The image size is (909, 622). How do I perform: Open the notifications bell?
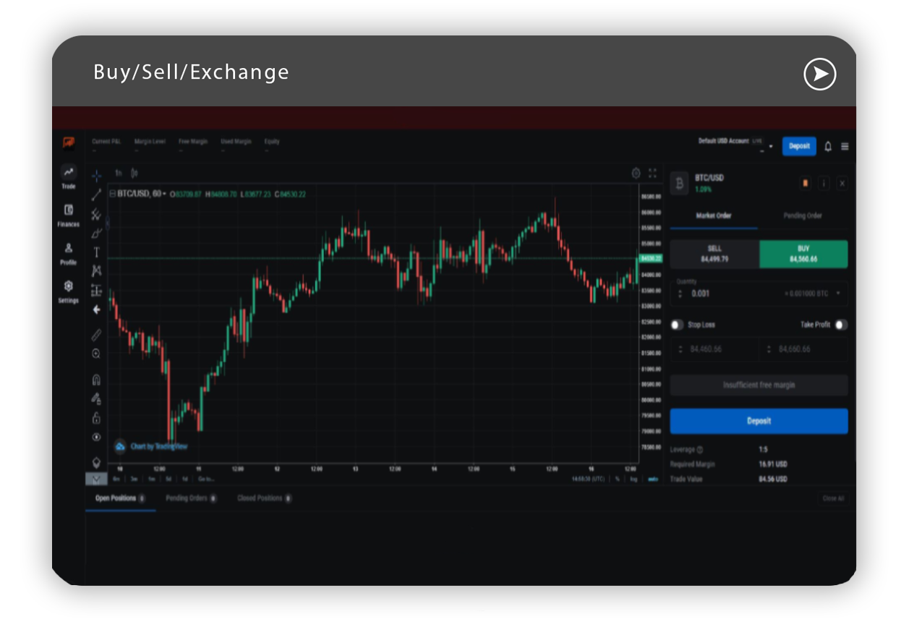pos(828,146)
